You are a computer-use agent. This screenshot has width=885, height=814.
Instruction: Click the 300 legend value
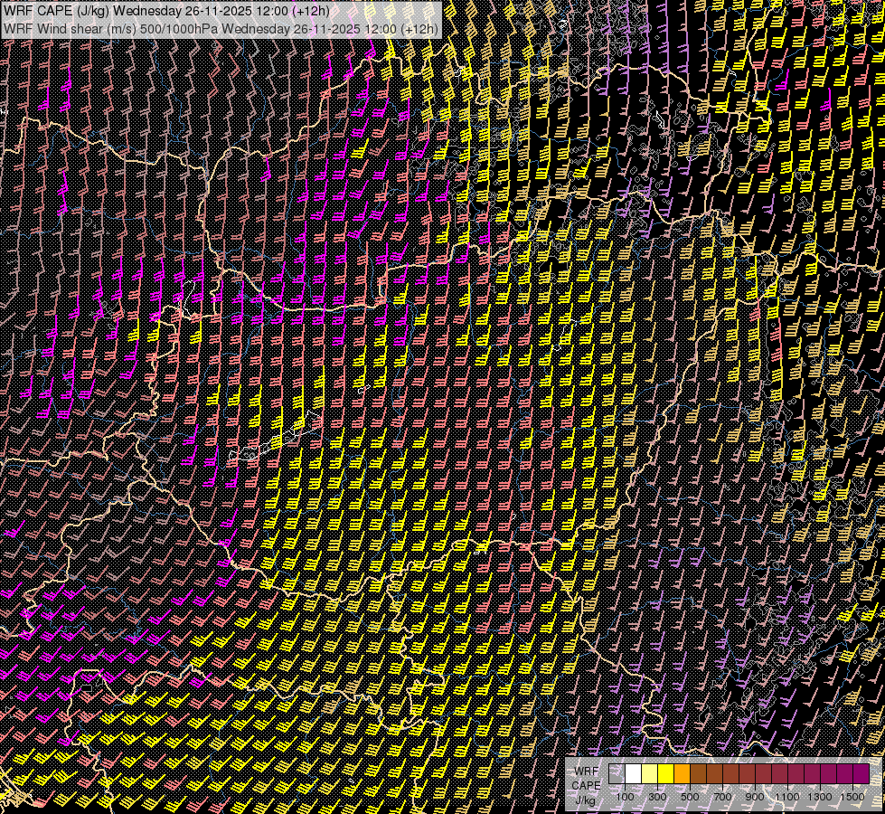pyautogui.click(x=657, y=797)
